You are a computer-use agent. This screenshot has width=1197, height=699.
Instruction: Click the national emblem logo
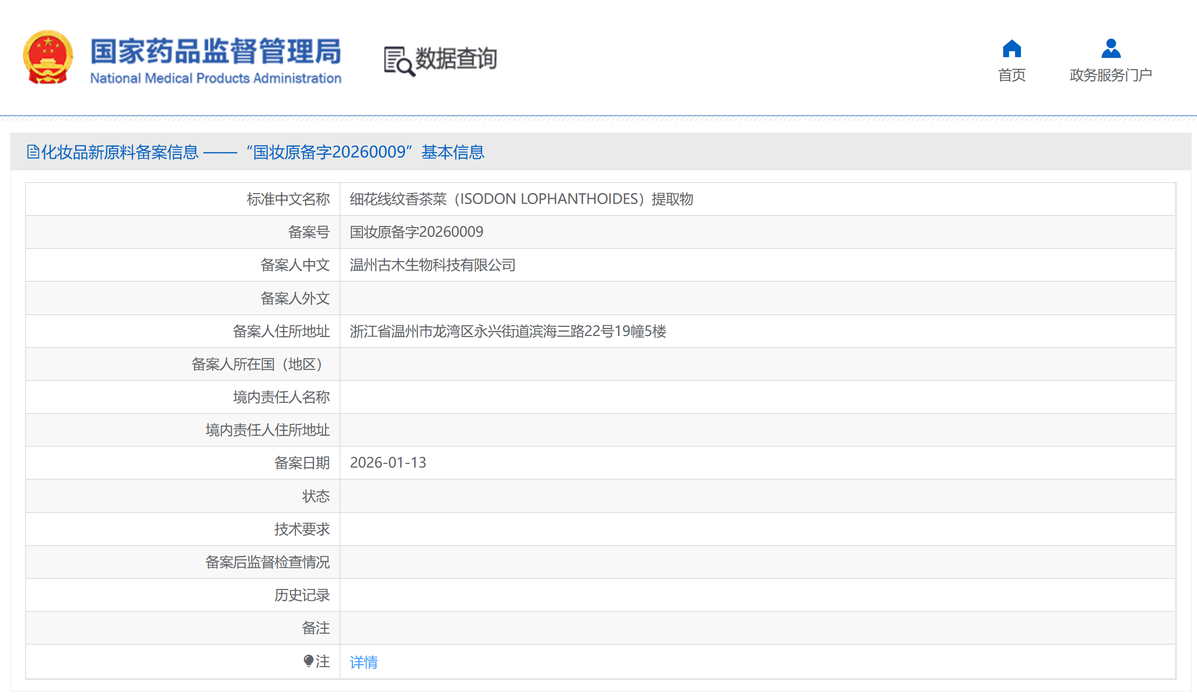pyautogui.click(x=48, y=58)
